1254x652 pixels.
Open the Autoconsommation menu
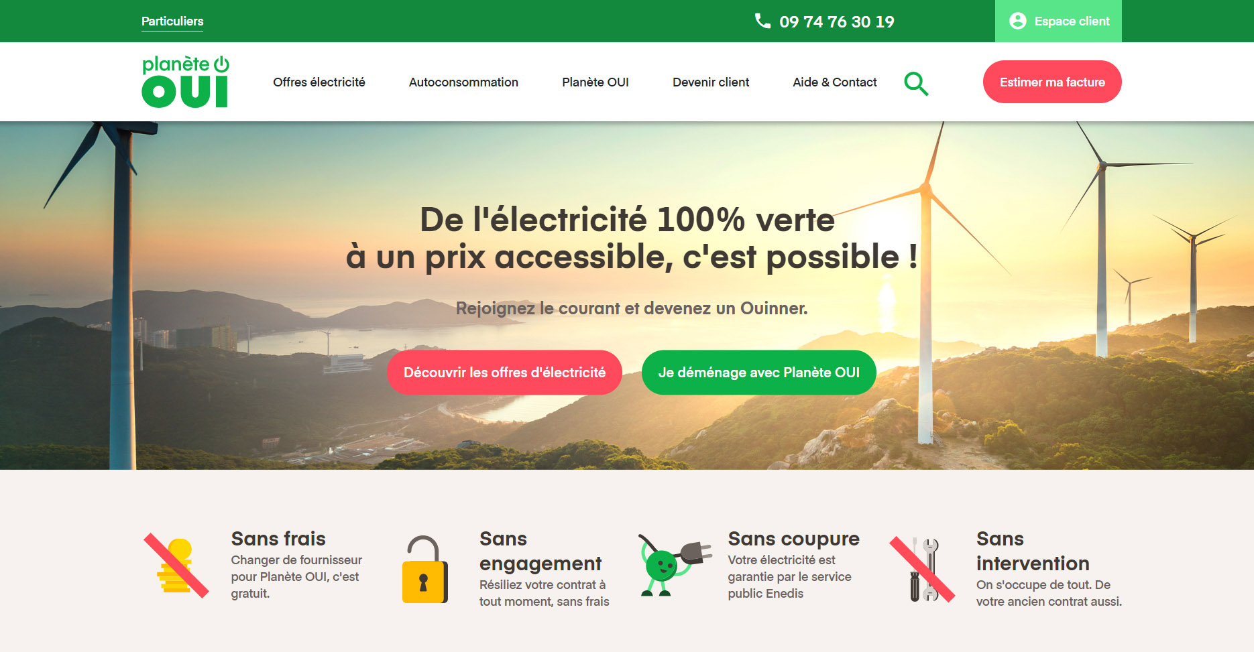point(463,82)
